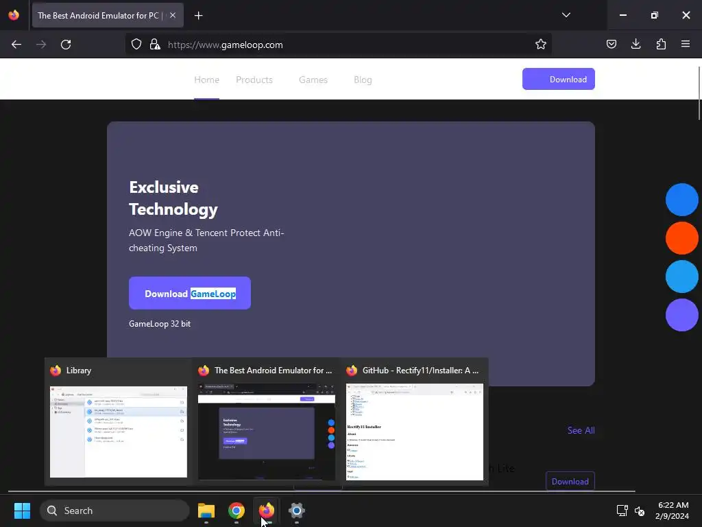Bookmark this page with the star
Image resolution: width=702 pixels, height=527 pixels.
tap(540, 45)
